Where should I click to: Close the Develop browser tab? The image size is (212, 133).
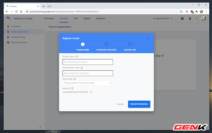(x=38, y=6)
